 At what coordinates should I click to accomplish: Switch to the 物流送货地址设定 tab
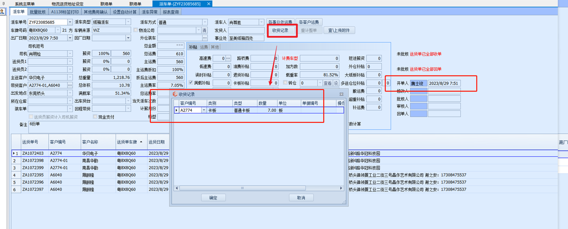67,4
